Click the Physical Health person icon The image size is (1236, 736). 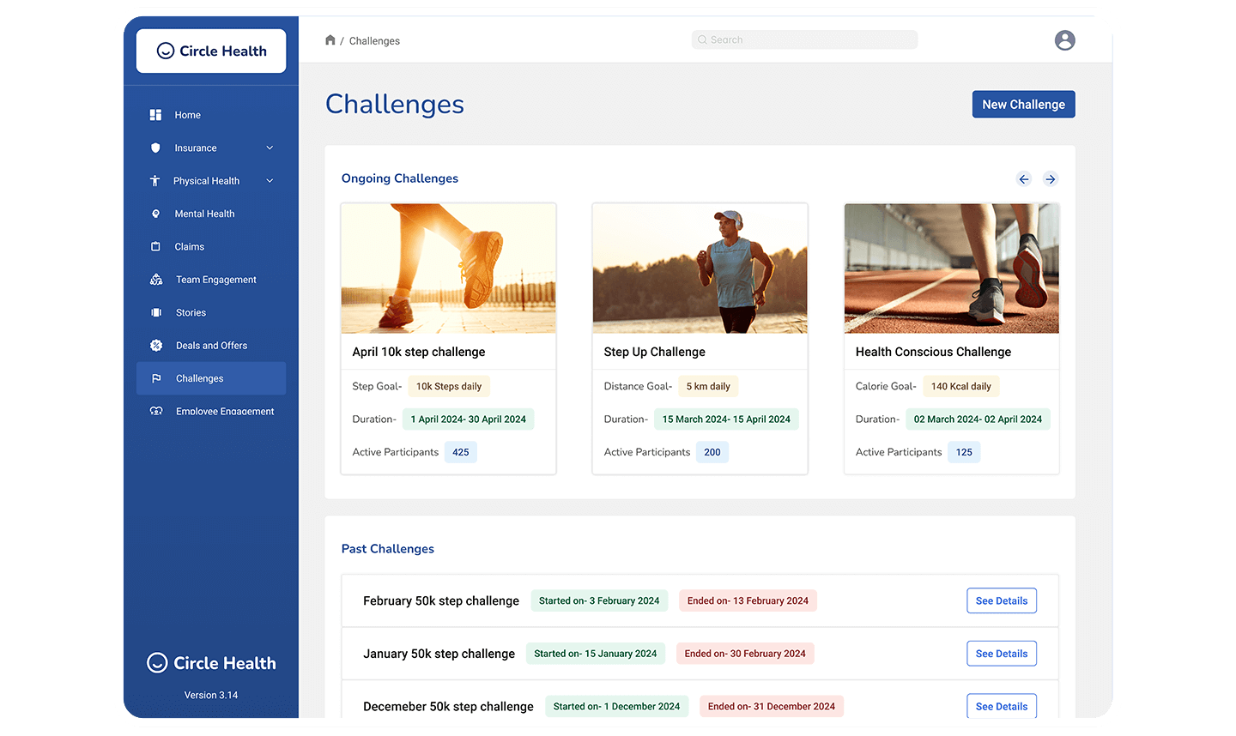coord(154,181)
